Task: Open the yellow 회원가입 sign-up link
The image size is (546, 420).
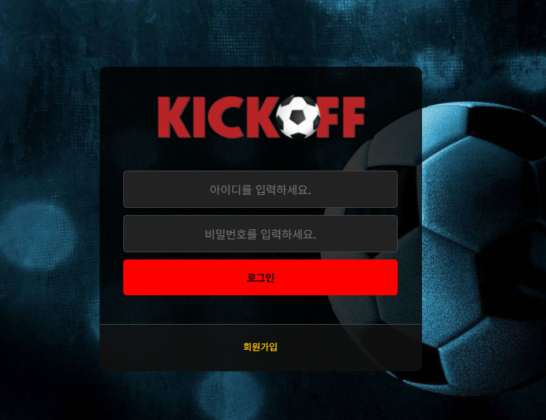Action: [260, 347]
